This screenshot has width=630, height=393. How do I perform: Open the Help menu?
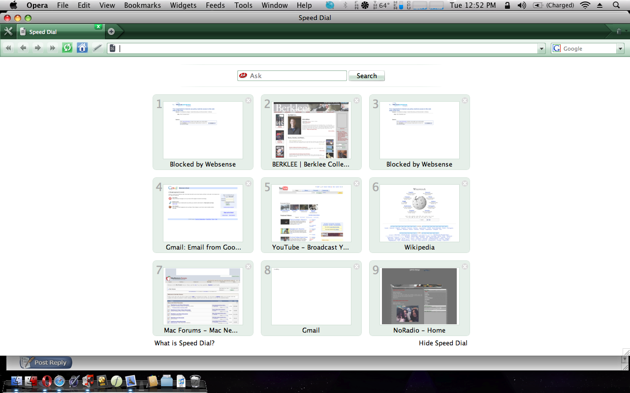[x=304, y=5]
